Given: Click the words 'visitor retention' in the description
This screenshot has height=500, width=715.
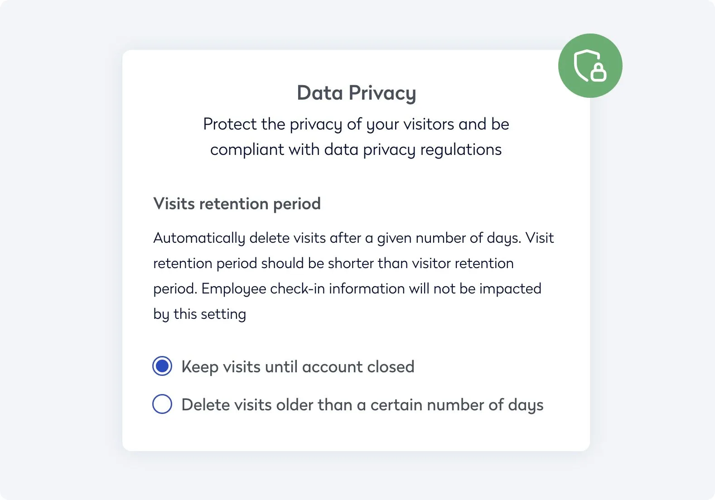Looking at the screenshot, I should coord(463,263).
